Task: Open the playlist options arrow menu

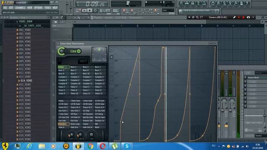Action: point(54,17)
